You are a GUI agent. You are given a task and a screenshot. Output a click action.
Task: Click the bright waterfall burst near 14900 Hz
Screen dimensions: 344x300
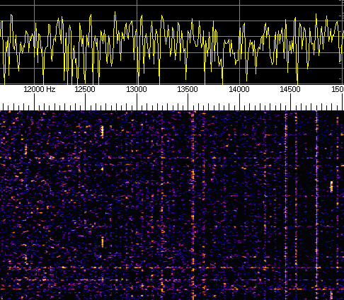(x=331, y=186)
